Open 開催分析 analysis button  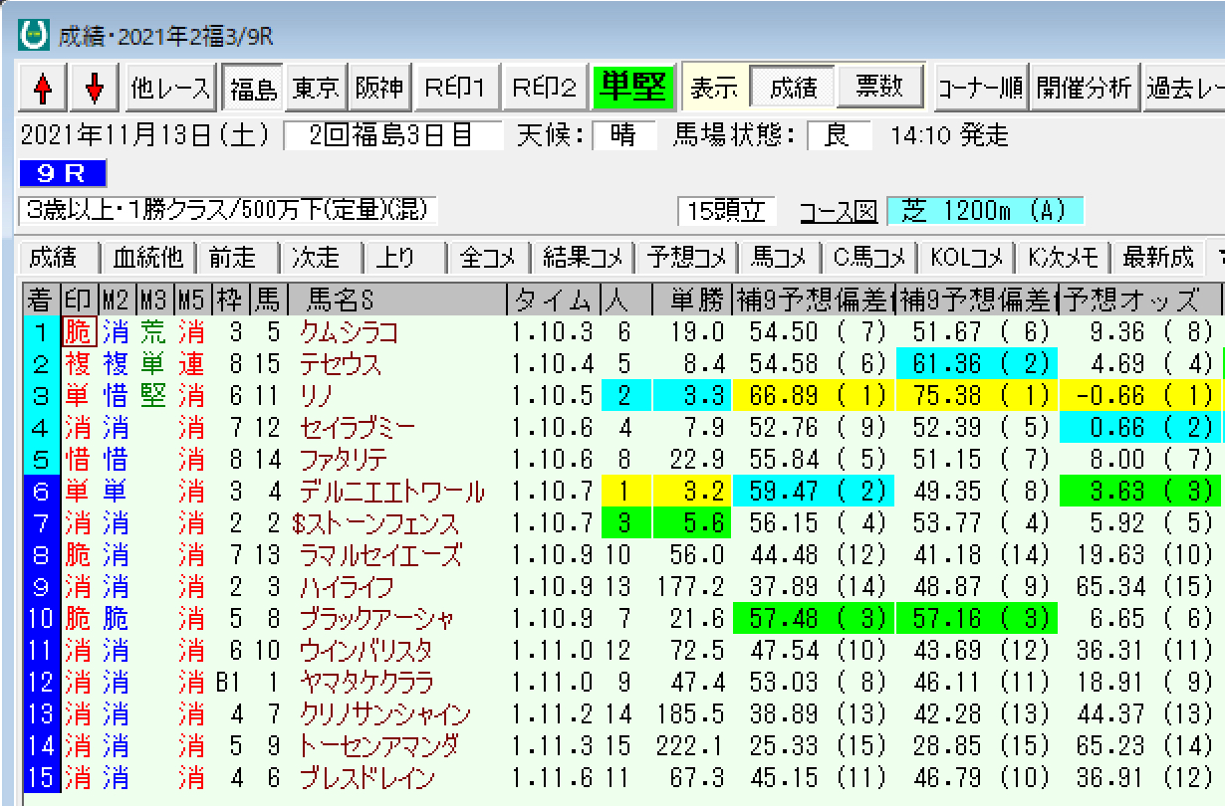[1084, 89]
